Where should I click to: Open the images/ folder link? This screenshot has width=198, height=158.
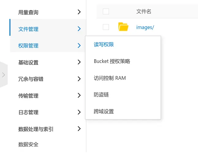click(x=145, y=28)
